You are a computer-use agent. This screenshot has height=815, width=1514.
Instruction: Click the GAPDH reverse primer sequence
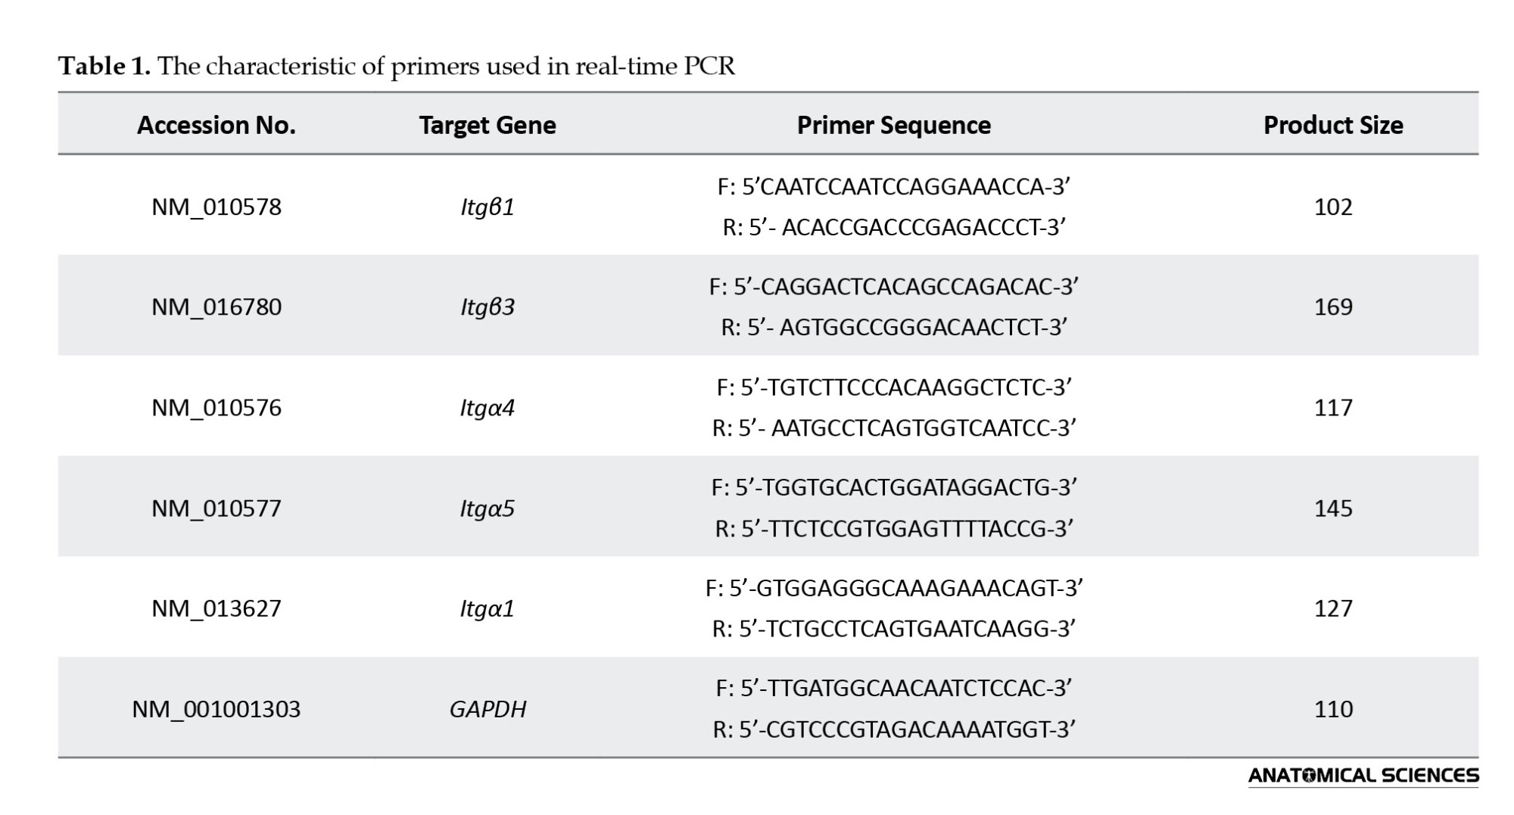pos(894,729)
